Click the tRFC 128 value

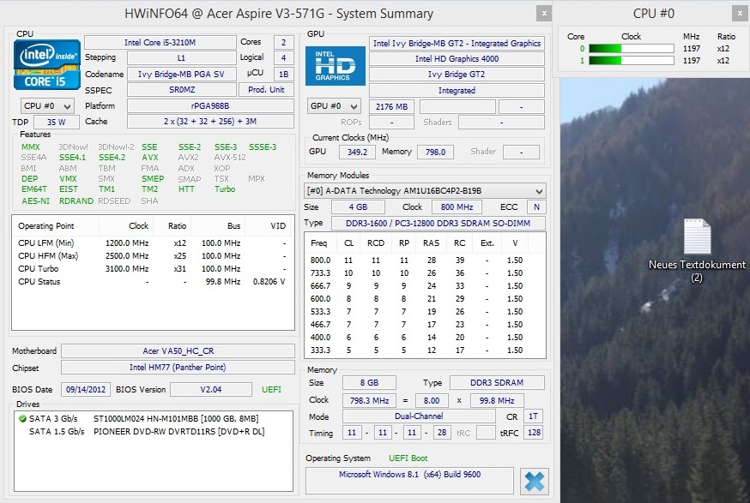pyautogui.click(x=534, y=433)
